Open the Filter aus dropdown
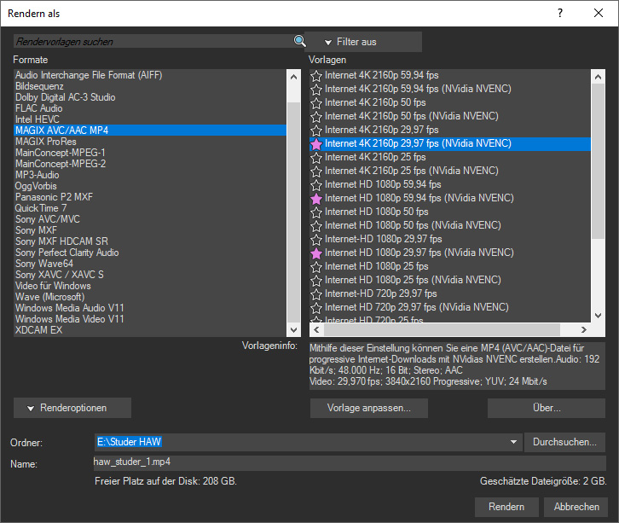 [363, 42]
